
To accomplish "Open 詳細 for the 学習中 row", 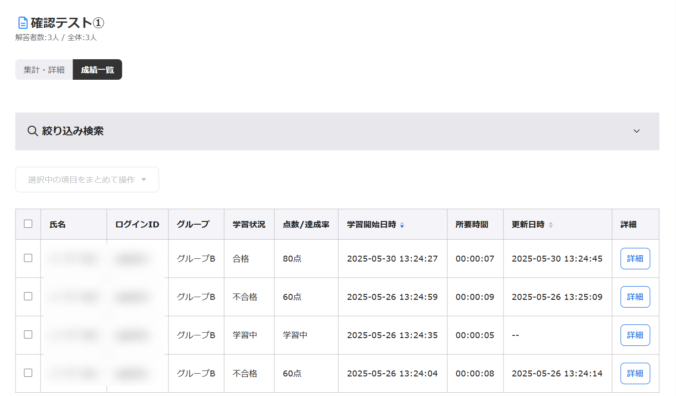I will pos(635,335).
